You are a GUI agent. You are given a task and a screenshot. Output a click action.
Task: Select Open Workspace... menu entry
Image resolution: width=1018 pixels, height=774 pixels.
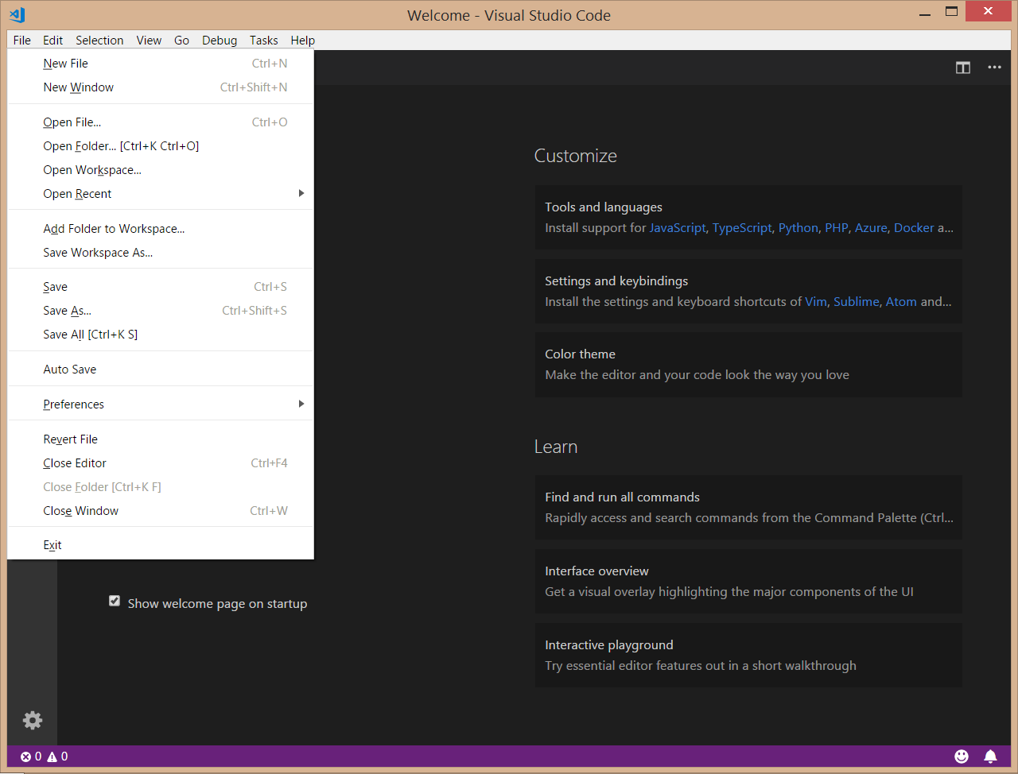click(161, 170)
